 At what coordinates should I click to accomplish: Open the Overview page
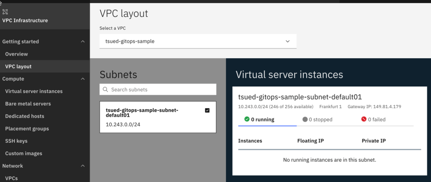16,54
